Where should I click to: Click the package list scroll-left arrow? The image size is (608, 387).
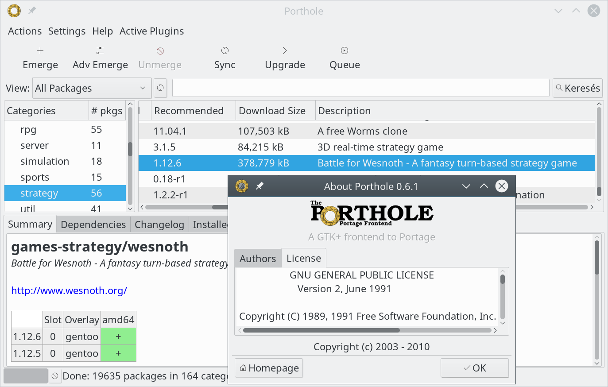coord(142,207)
